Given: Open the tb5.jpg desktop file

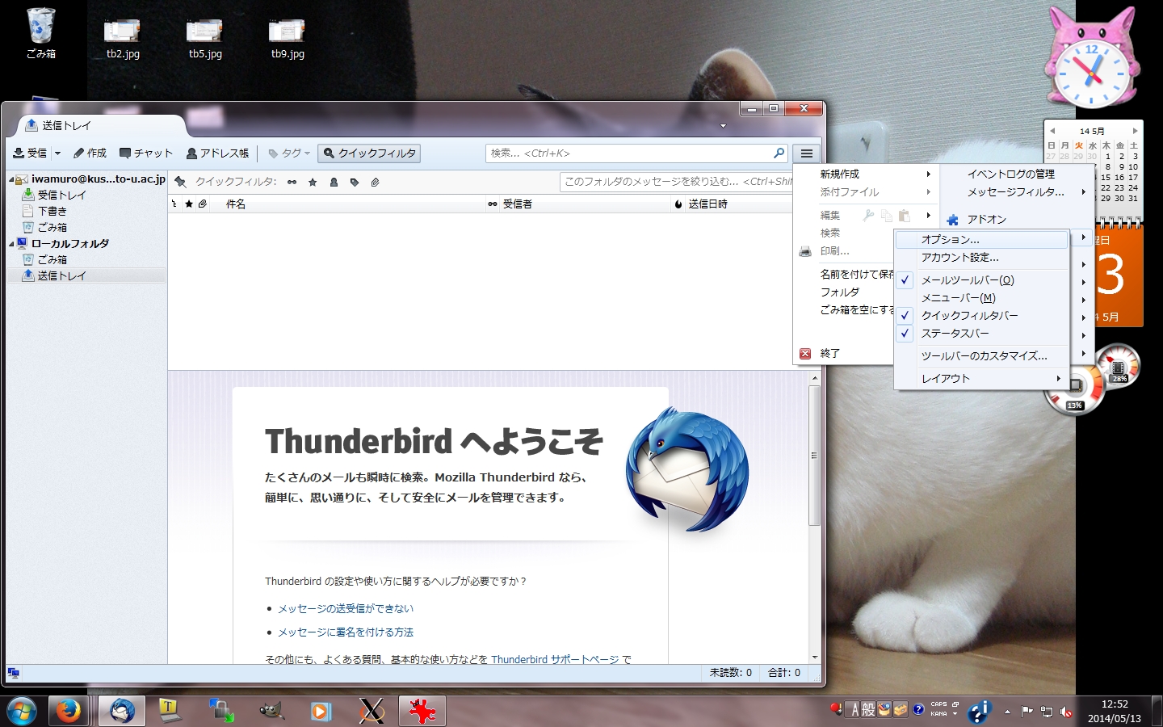Looking at the screenshot, I should pos(205,39).
